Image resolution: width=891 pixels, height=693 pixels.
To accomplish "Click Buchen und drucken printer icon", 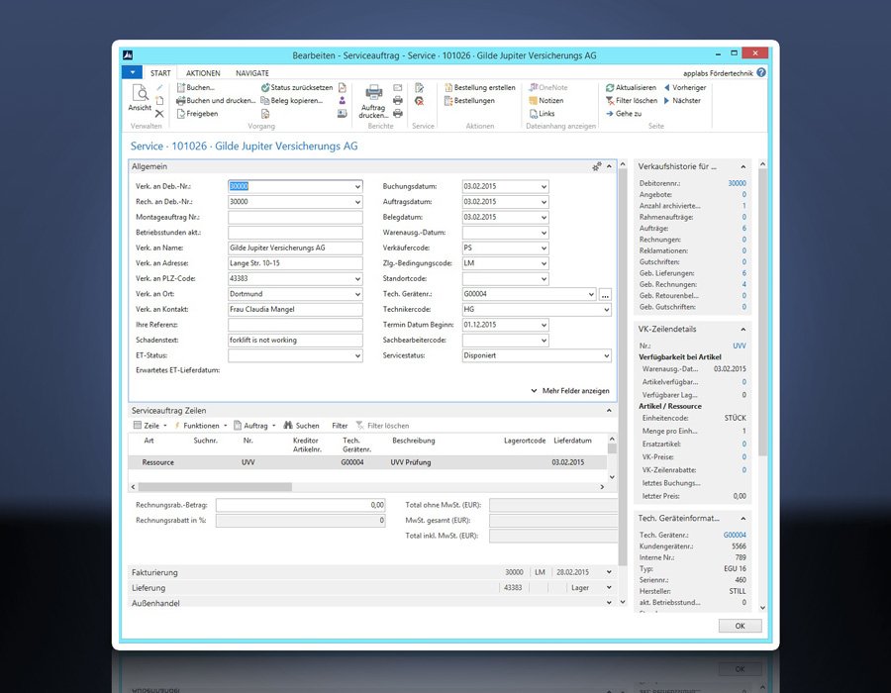I will click(x=181, y=101).
